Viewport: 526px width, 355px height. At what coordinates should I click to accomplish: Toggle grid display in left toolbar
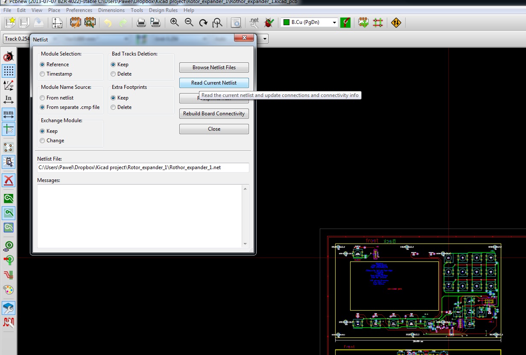click(9, 71)
